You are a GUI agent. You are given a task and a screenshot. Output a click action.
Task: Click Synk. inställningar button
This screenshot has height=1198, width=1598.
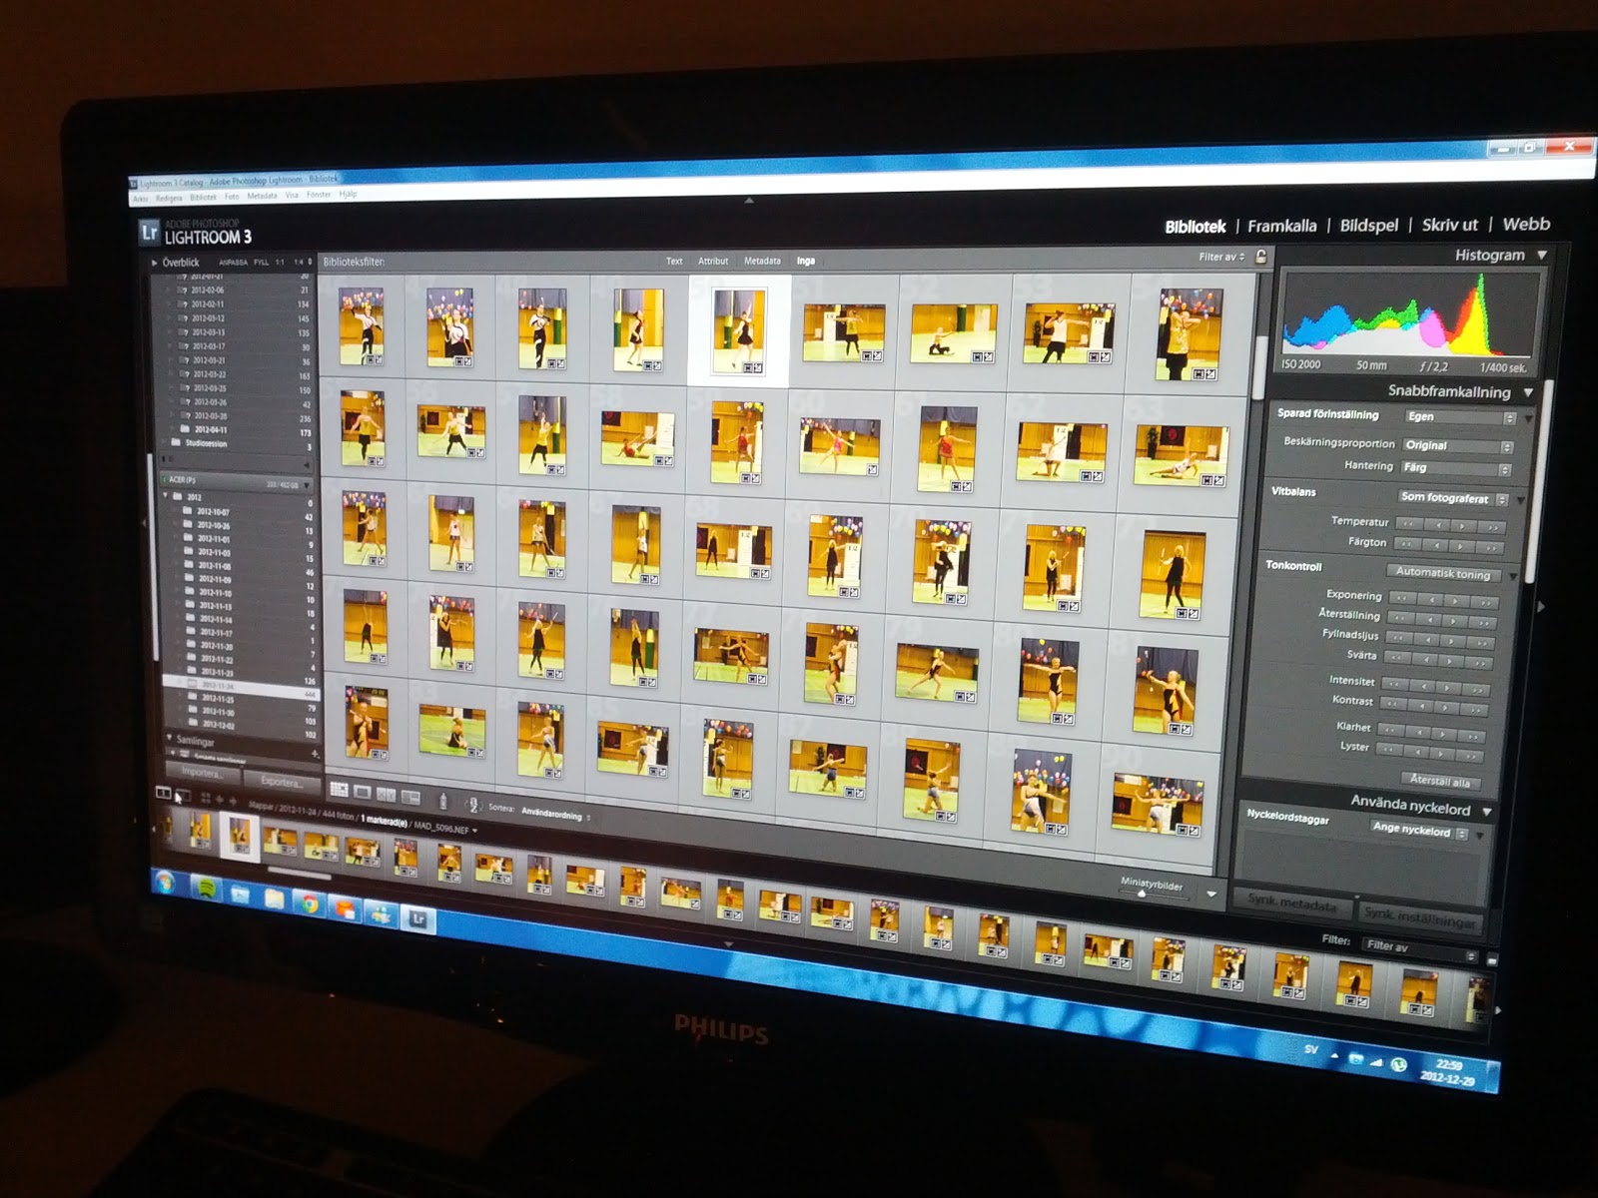tap(1419, 918)
